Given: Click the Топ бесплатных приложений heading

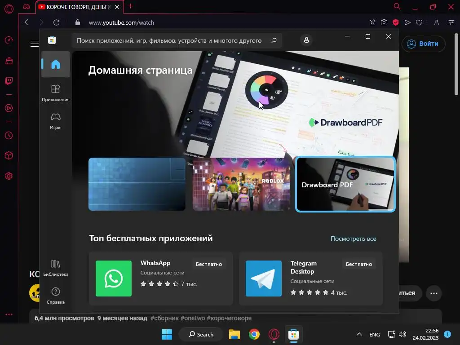Looking at the screenshot, I should click(x=151, y=238).
